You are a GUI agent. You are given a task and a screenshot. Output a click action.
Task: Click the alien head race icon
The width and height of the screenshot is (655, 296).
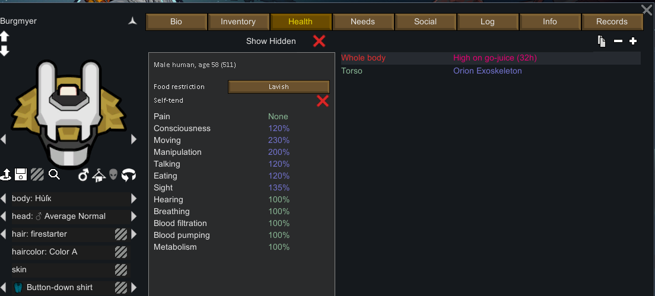[113, 174]
